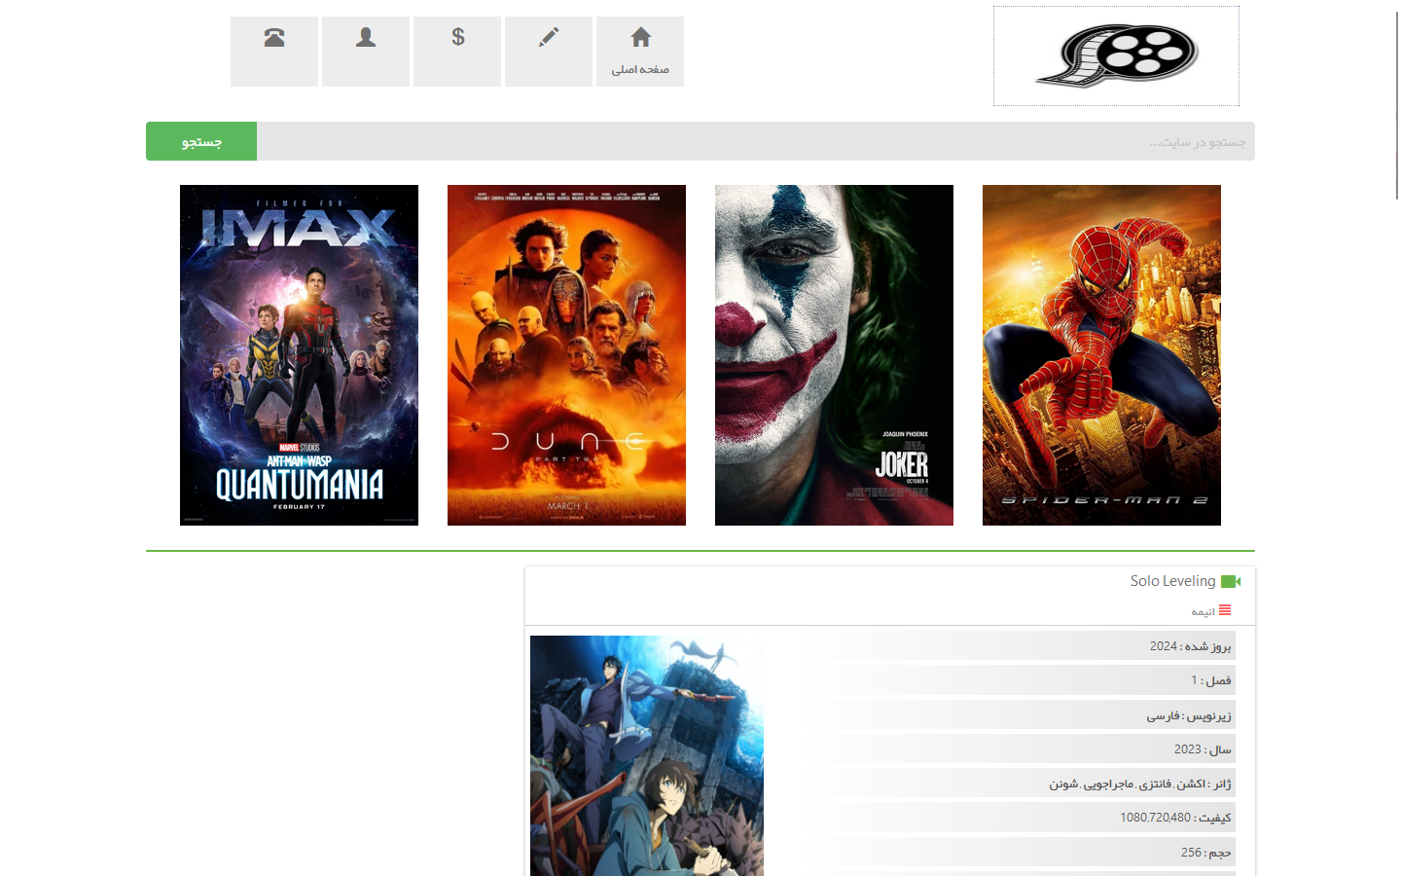Click the انیمه category link
Viewport: 1401px width, 876px height.
pos(1203,611)
